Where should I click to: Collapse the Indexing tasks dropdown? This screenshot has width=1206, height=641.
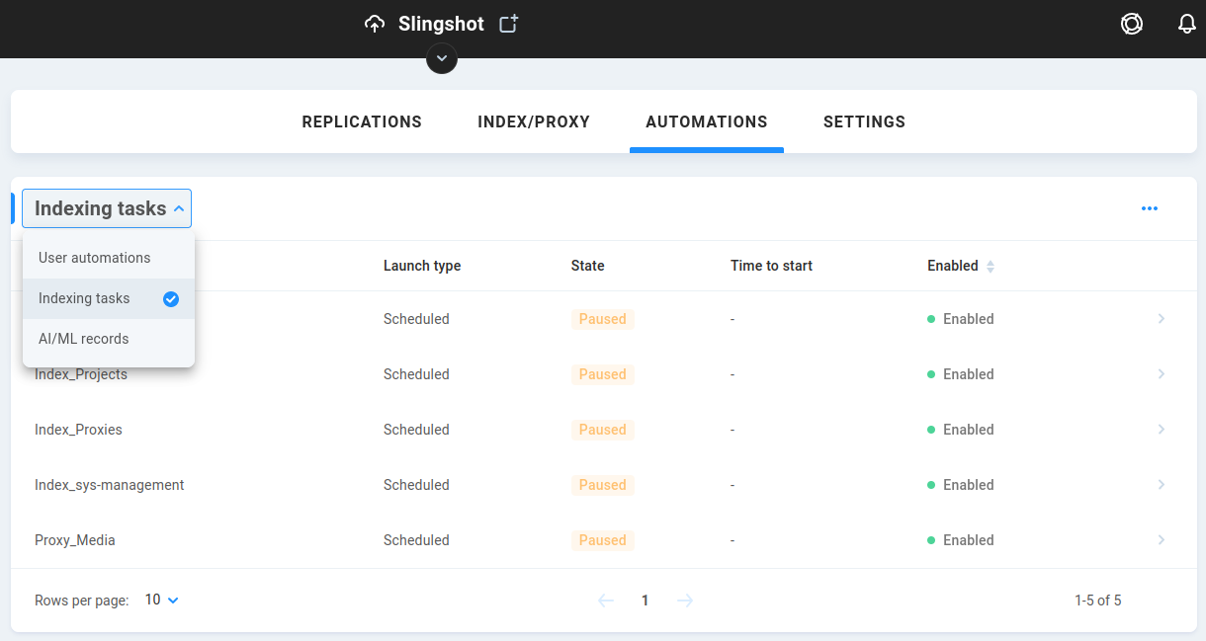(x=107, y=208)
